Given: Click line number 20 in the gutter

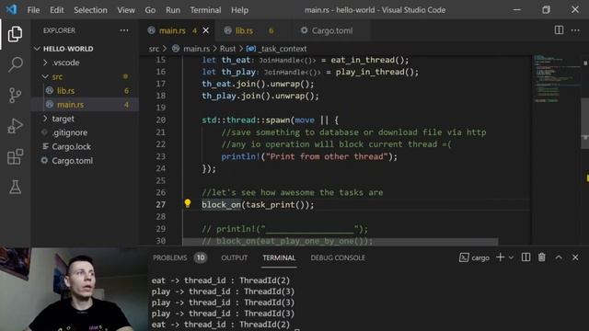Looking at the screenshot, I should [161, 120].
